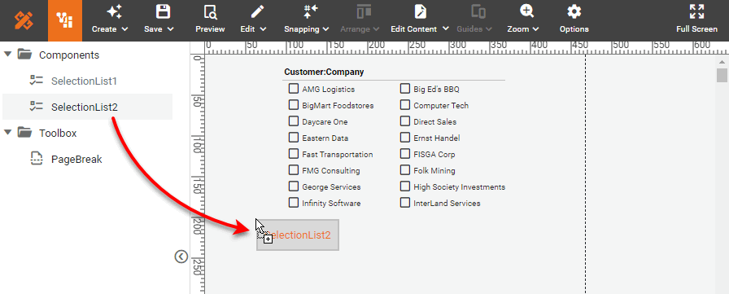Tick the Folk Mining checkbox

pos(405,169)
